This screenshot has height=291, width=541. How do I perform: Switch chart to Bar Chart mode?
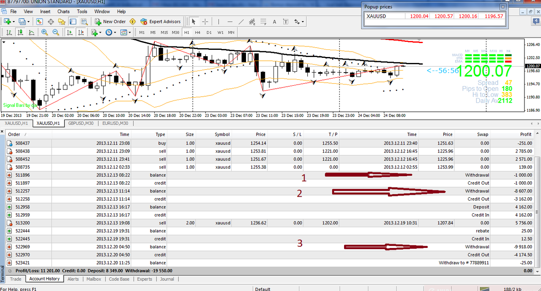pos(9,32)
